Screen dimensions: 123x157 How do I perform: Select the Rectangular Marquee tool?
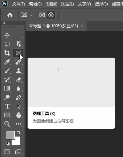click(x=18, y=35)
